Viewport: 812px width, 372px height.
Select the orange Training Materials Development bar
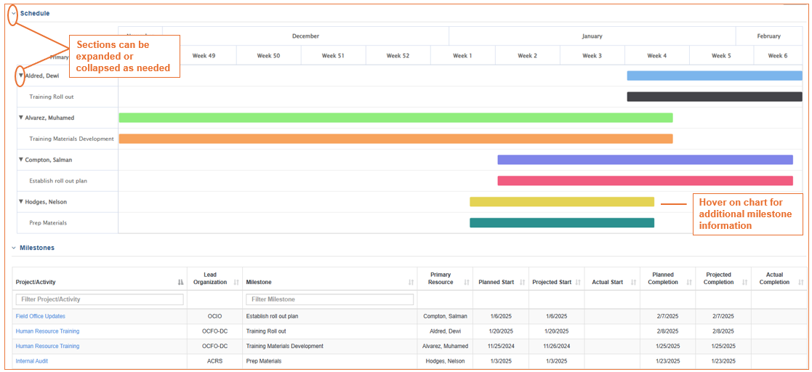(395, 139)
